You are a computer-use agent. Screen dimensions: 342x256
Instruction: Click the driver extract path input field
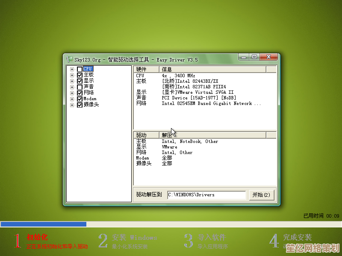coord(206,195)
